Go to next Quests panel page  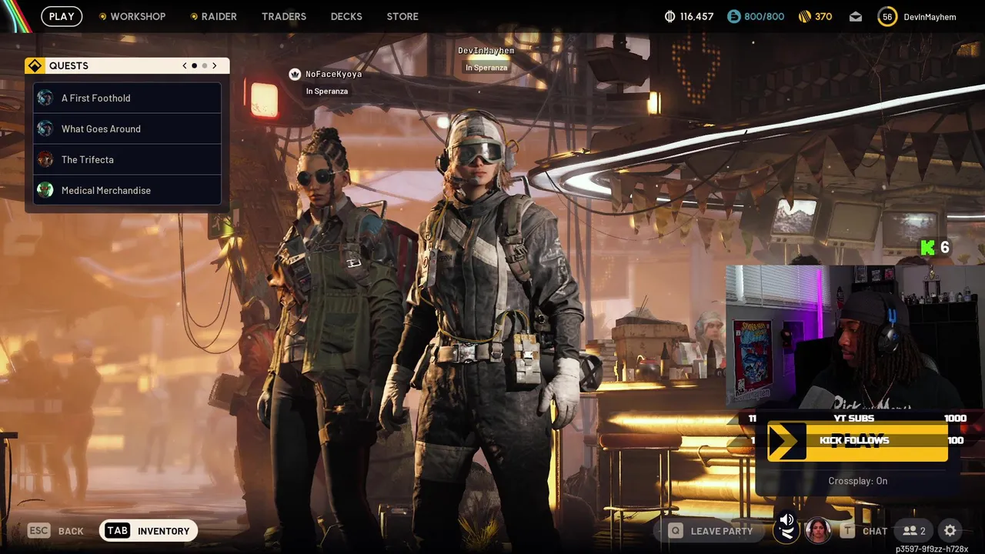pyautogui.click(x=215, y=65)
